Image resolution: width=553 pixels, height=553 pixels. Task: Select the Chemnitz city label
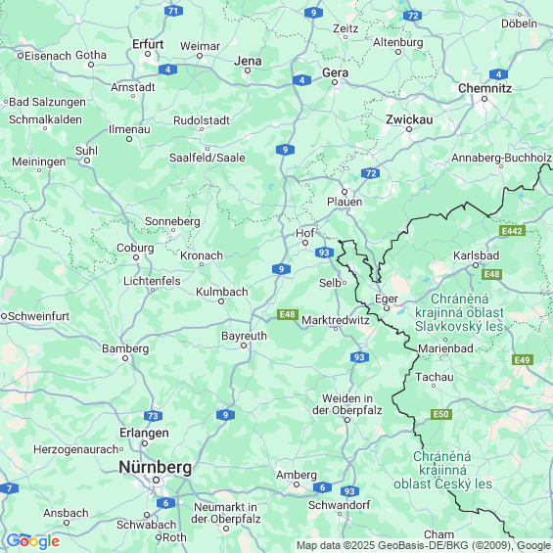click(484, 88)
